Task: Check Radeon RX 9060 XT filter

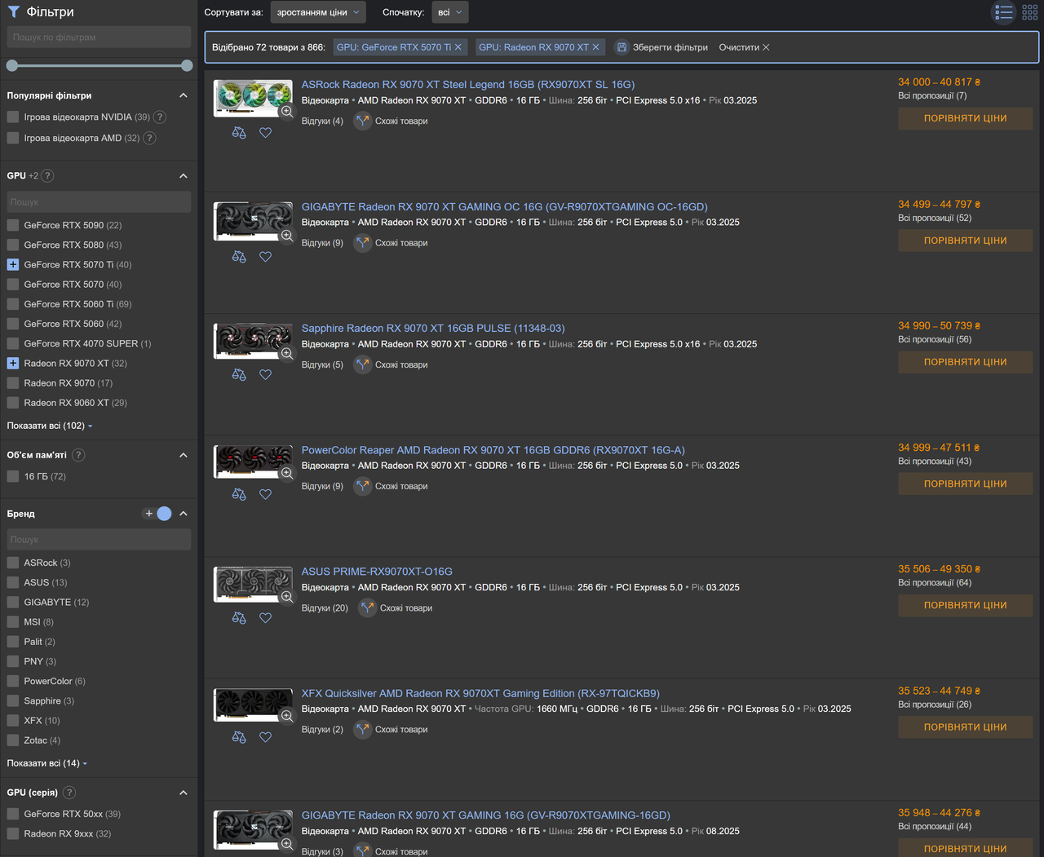Action: 13,403
